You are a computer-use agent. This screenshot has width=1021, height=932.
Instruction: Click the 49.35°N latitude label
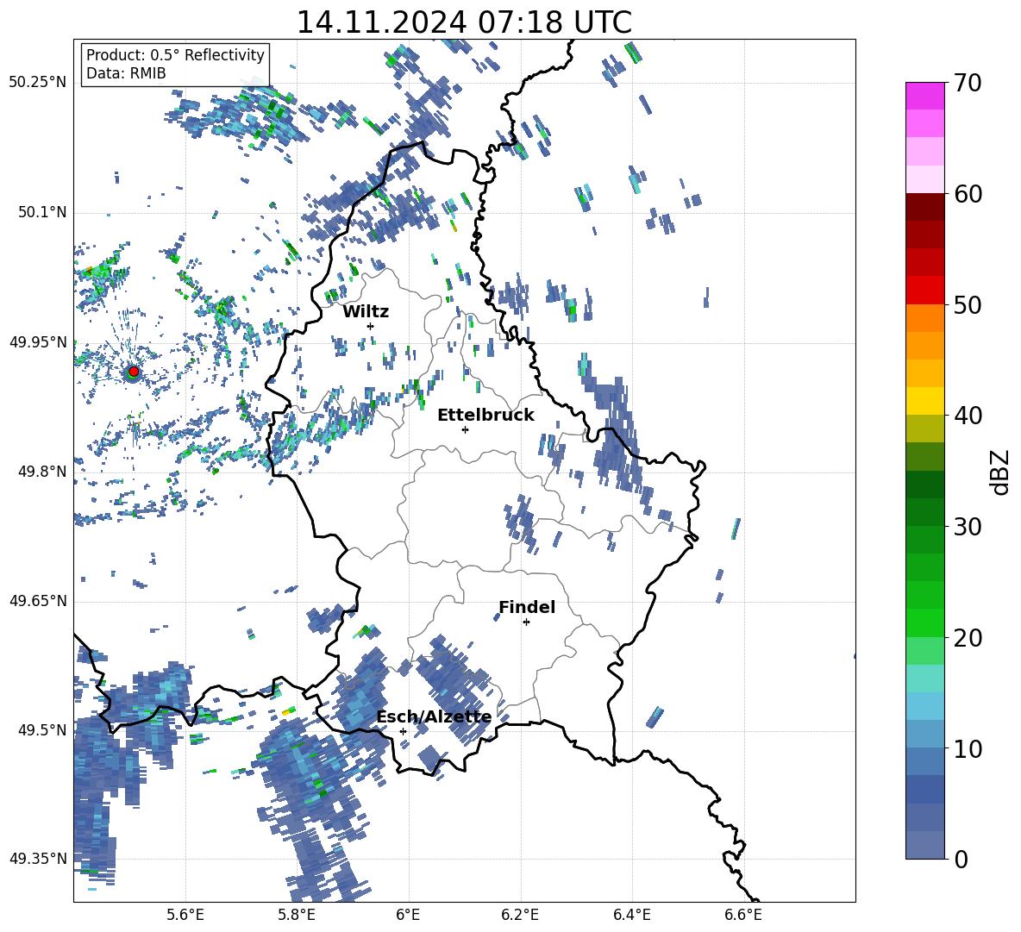coord(39,859)
